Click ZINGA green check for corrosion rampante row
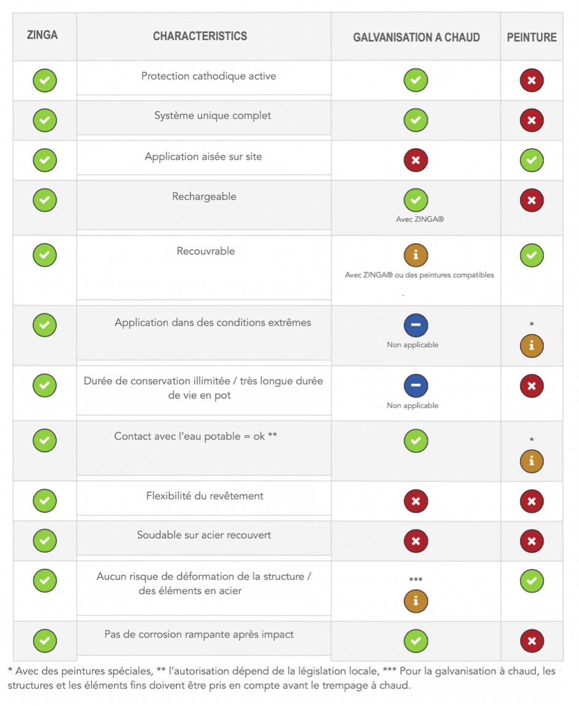 [x=44, y=641]
